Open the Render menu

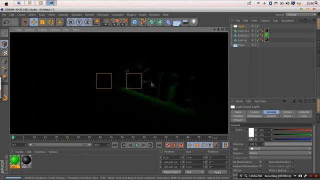pos(89,15)
